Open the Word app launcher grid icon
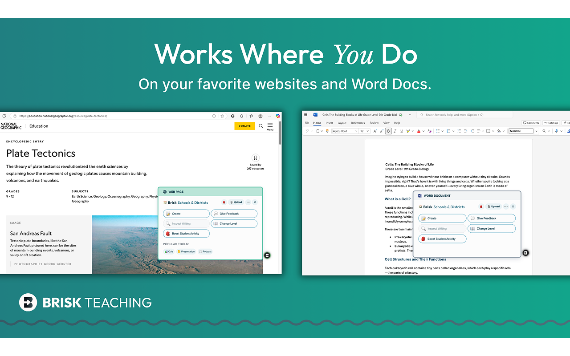 (305, 115)
